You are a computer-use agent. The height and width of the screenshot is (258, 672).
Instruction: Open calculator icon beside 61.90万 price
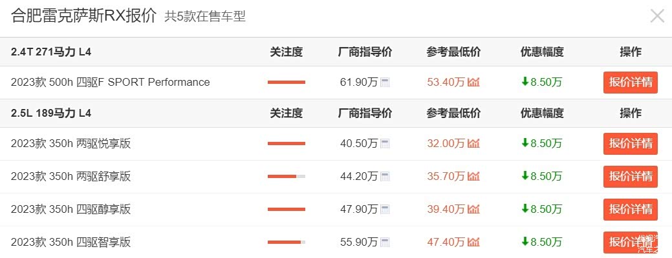385,83
